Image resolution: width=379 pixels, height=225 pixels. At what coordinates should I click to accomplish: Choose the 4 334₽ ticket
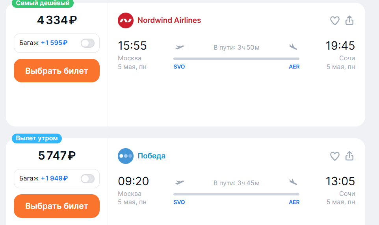[x=57, y=71]
